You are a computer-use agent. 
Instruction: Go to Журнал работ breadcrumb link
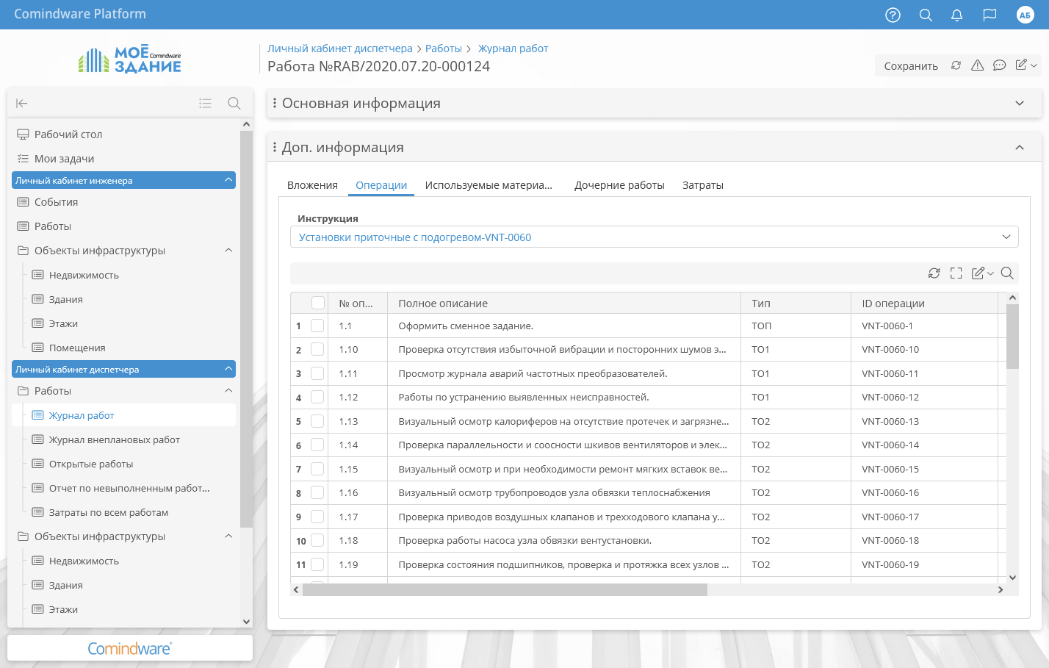(513, 49)
